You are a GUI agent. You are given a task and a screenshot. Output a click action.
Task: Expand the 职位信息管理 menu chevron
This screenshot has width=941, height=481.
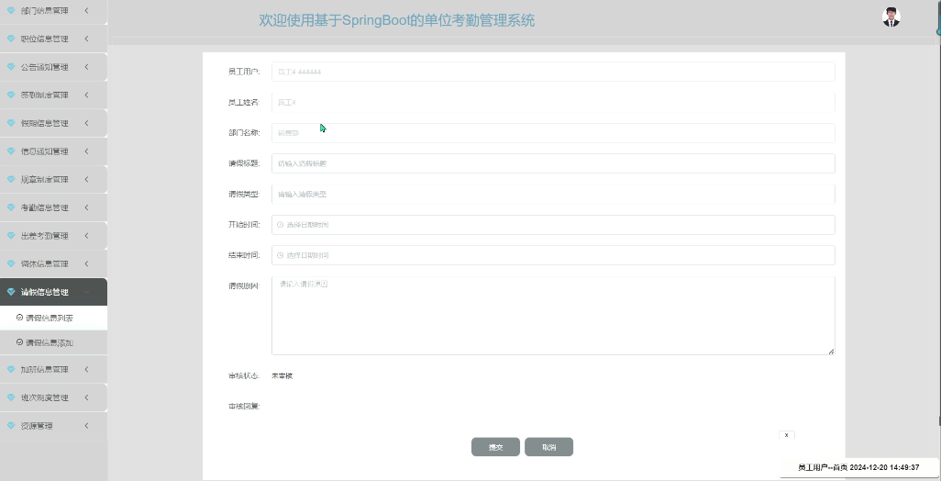86,39
